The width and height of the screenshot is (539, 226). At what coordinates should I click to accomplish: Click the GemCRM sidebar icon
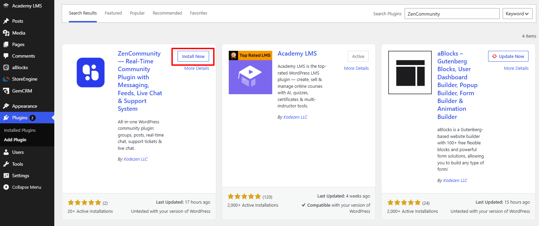[6, 91]
